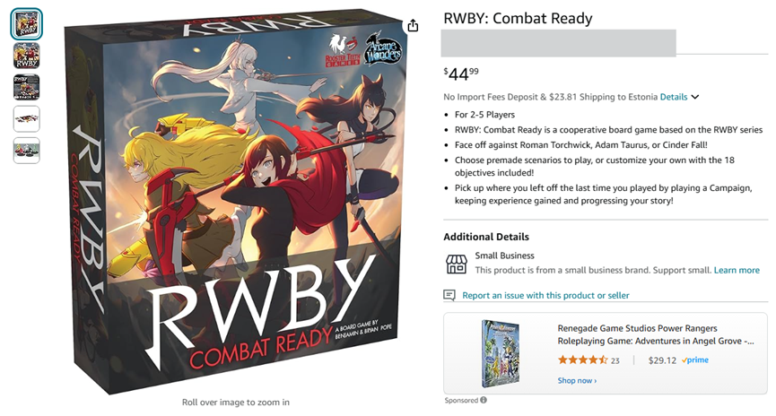Expand the shipping Details chevron arrow

(x=695, y=97)
